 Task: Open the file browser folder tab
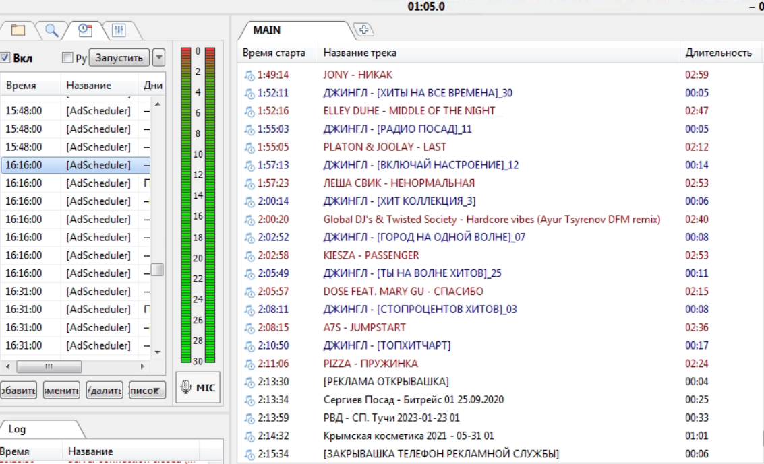[x=17, y=30]
